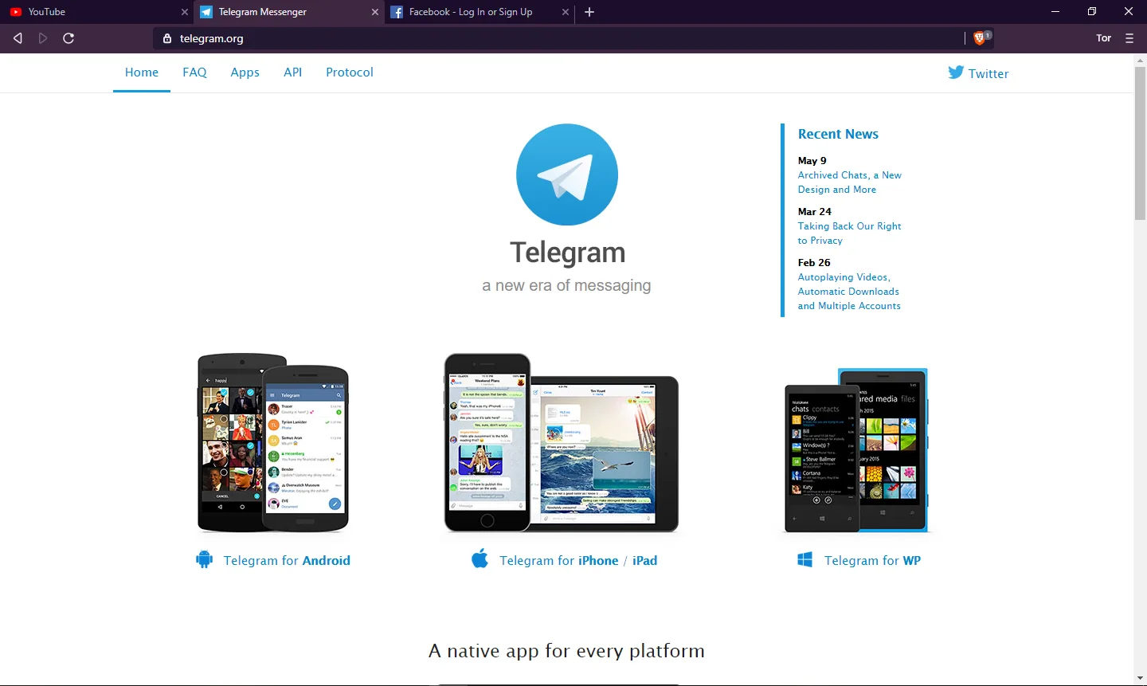Open the Protocol page

(x=350, y=73)
